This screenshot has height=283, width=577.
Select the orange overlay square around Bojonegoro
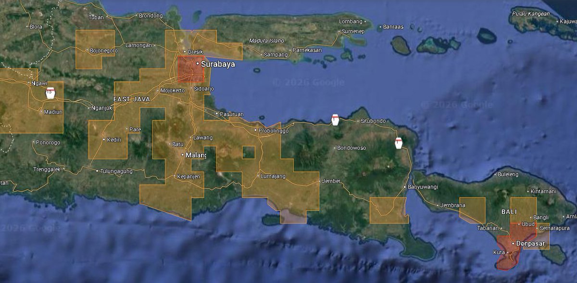click(x=95, y=49)
